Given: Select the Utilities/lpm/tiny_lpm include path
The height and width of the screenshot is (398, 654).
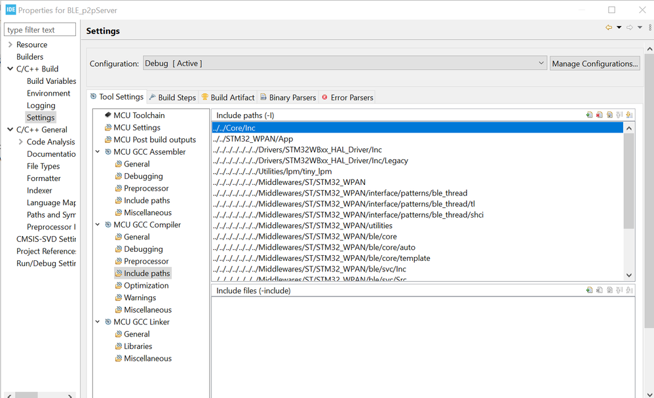Looking at the screenshot, I should [x=417, y=171].
